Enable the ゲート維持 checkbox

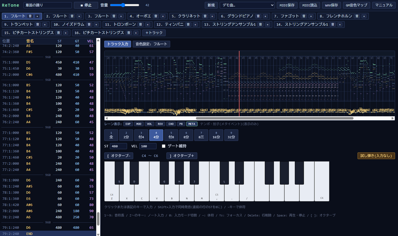tap(164, 146)
